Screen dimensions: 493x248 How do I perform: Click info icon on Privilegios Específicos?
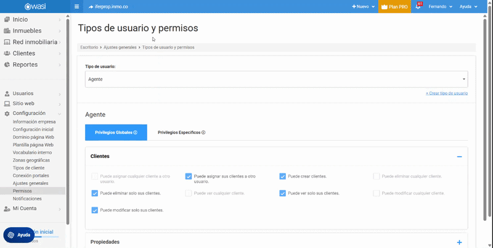(203, 133)
